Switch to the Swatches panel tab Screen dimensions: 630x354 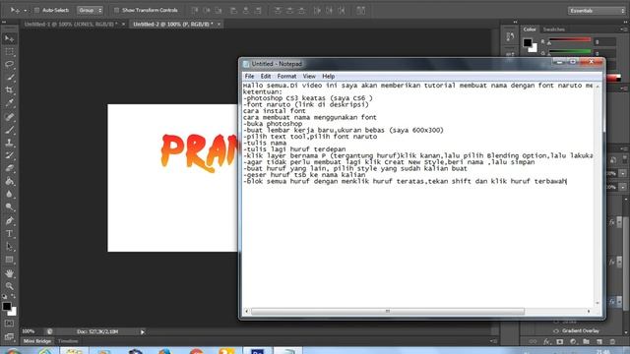(x=553, y=29)
